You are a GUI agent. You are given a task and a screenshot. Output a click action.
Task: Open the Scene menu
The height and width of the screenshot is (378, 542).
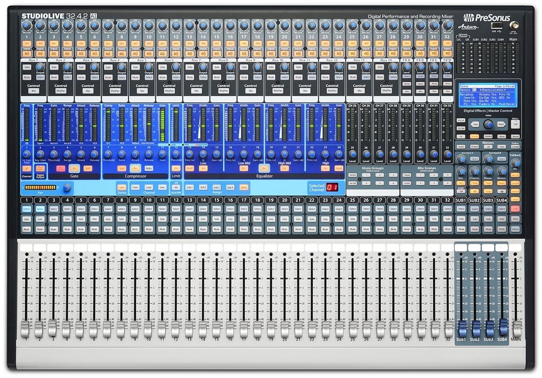pyautogui.click(x=474, y=136)
